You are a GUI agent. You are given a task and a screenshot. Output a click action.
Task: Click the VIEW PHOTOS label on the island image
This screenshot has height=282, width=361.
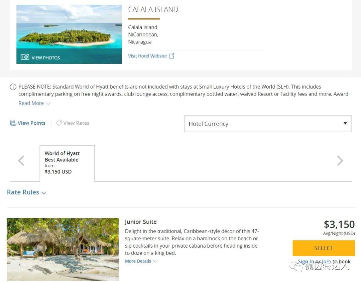(x=46, y=57)
